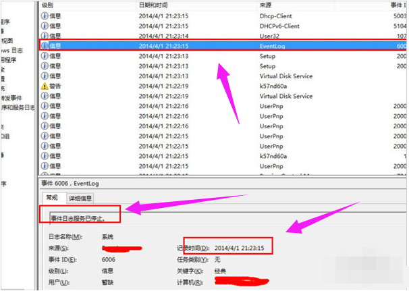Click the 事件日志服务已停止 description text box
Viewport: 409px width, 291px height.
click(x=80, y=216)
